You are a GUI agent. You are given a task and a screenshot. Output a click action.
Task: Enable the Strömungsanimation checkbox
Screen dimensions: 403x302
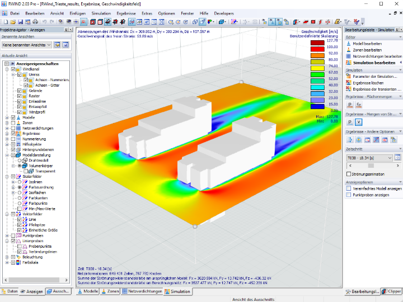[x=349, y=174]
